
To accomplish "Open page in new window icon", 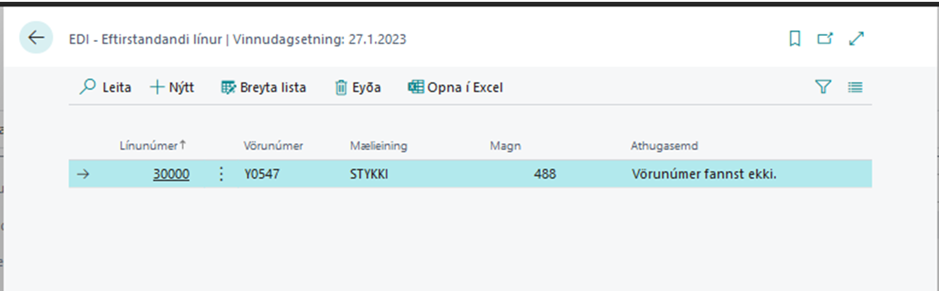I will point(825,39).
